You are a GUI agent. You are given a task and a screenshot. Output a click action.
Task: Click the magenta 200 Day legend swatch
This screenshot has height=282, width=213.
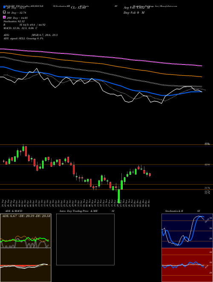tap(4, 18)
